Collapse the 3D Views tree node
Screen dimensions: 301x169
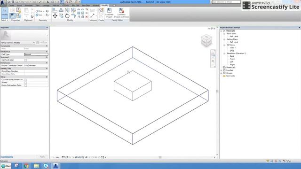[x=224, y=45]
